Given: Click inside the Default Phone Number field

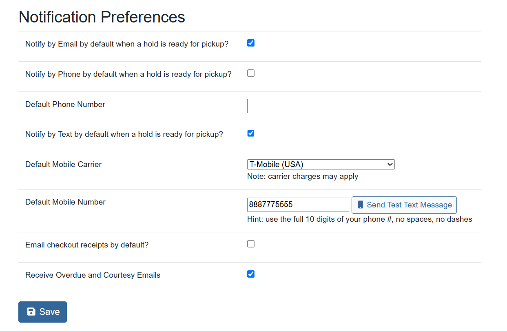Looking at the screenshot, I should [298, 106].
